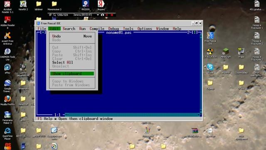266x150 pixels.
Task: Choose Undo in the Edit menu
Action: coord(72,36)
